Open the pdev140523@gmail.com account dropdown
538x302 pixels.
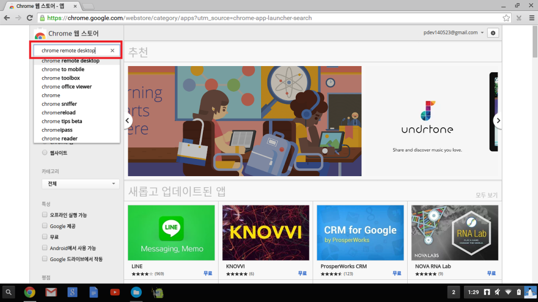tap(453, 33)
